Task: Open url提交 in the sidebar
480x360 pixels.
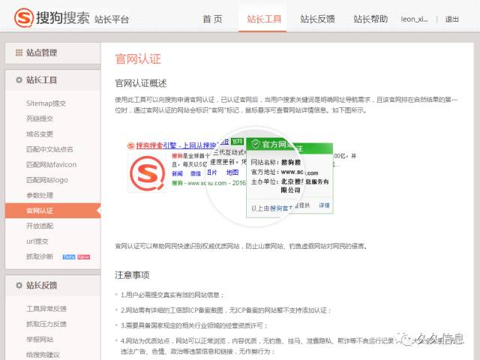Action: pyautogui.click(x=37, y=241)
